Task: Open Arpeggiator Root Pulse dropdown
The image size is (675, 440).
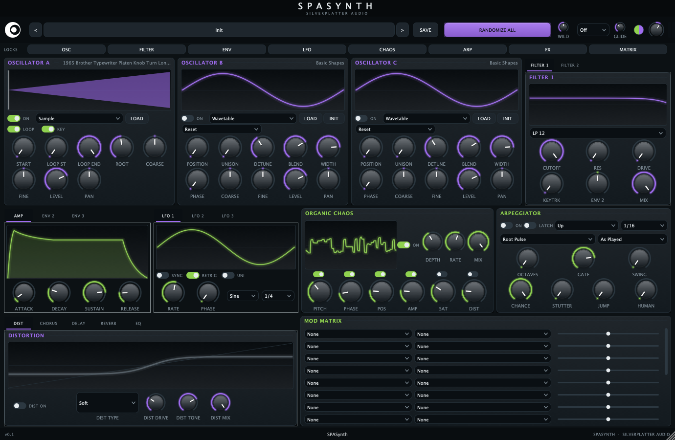Action: pyautogui.click(x=547, y=239)
